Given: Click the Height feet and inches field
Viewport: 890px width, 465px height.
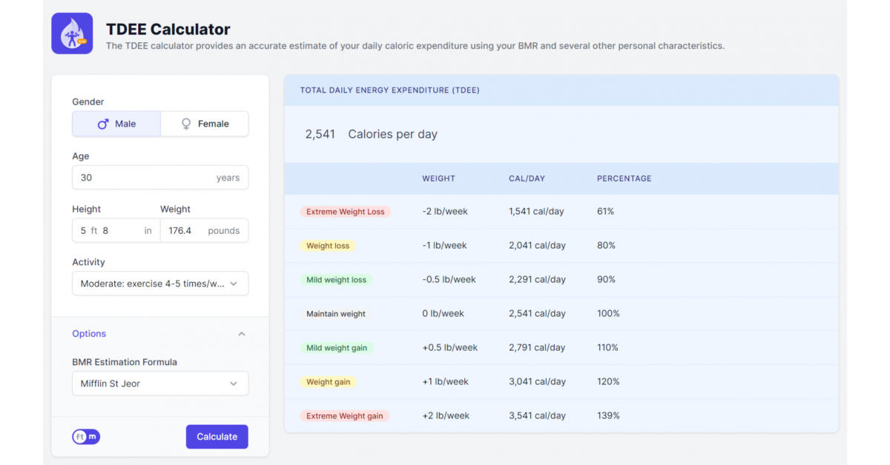Looking at the screenshot, I should [116, 231].
